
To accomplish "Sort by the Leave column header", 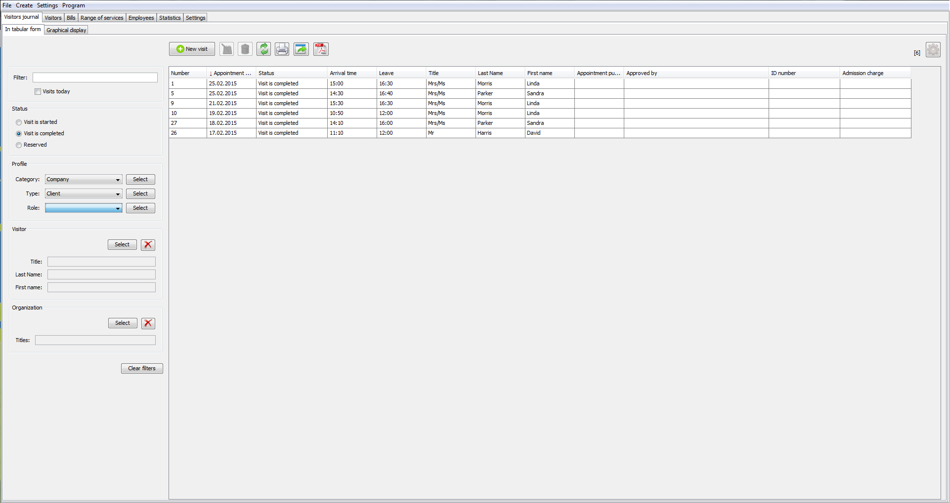I will pyautogui.click(x=401, y=73).
